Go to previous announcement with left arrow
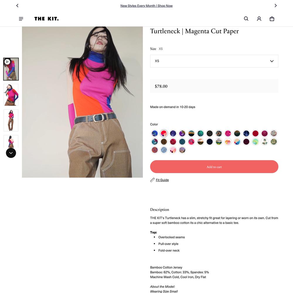The image size is (293, 293). (17, 6)
